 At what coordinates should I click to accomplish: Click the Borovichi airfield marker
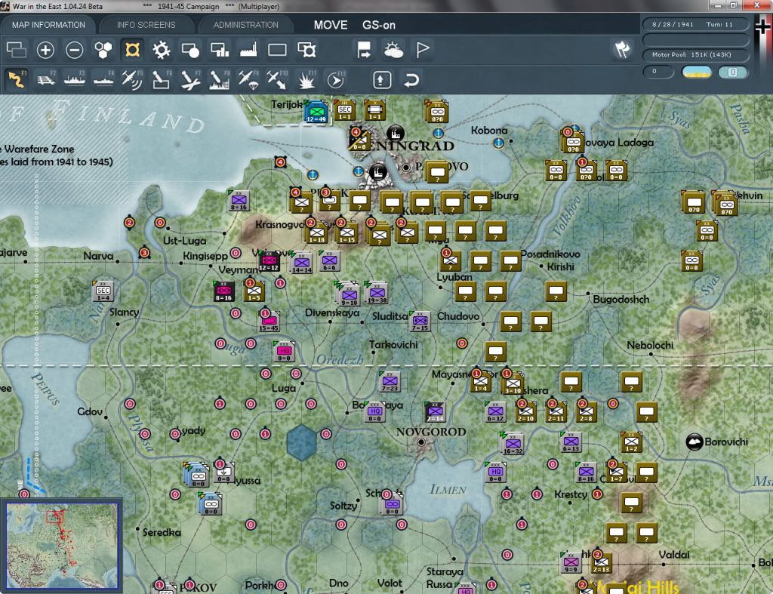click(694, 442)
